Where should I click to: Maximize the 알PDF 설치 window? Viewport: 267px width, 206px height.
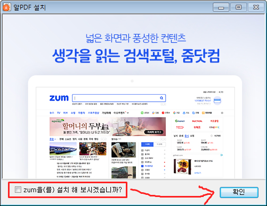238,7
